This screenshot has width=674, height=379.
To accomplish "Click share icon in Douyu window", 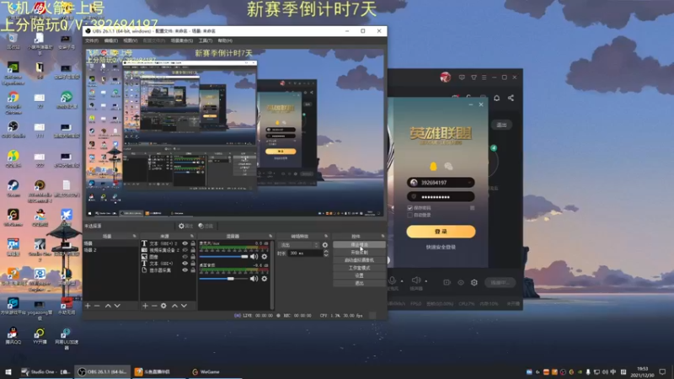I will coord(511,98).
